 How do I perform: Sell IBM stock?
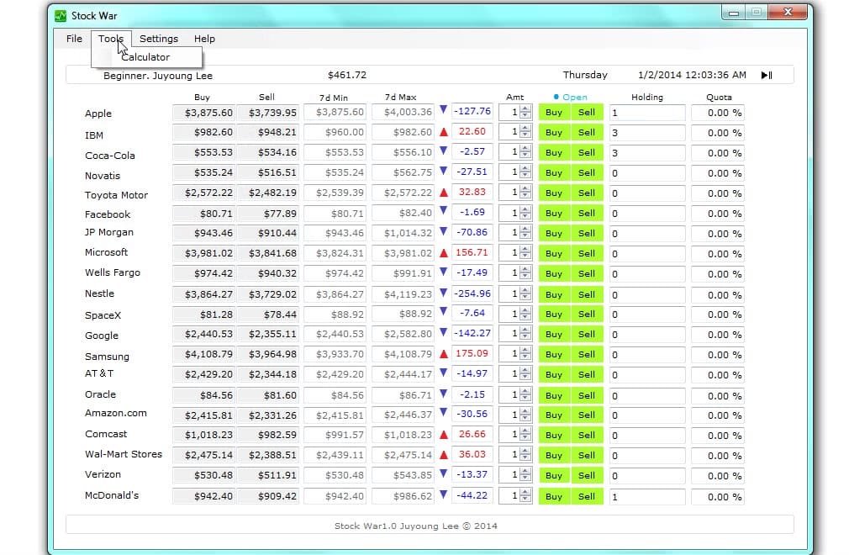[587, 133]
